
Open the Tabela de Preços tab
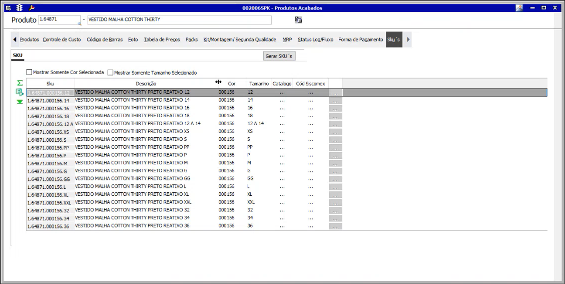click(x=162, y=40)
